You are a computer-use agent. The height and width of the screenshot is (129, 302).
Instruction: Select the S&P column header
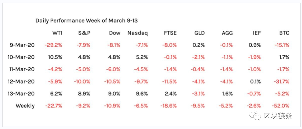[x=84, y=33]
